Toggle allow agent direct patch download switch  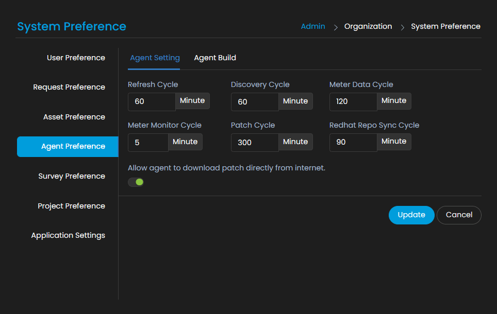[136, 182]
